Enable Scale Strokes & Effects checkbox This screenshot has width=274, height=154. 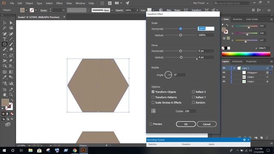pos(153,103)
